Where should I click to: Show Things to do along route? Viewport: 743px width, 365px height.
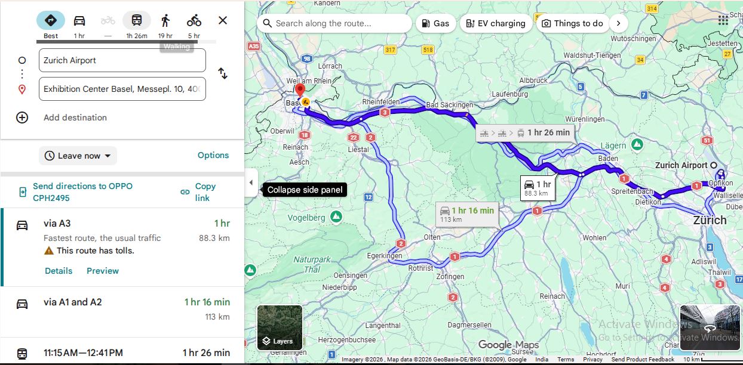coord(572,23)
